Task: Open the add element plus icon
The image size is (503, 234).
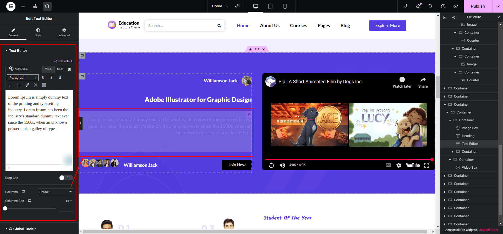Action: (x=23, y=6)
